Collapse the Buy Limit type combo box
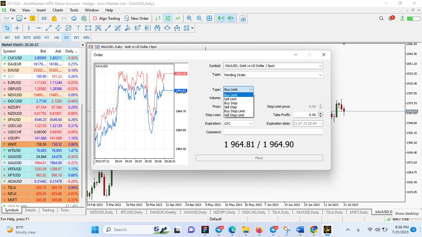This screenshot has width=422, height=237. 238,89
